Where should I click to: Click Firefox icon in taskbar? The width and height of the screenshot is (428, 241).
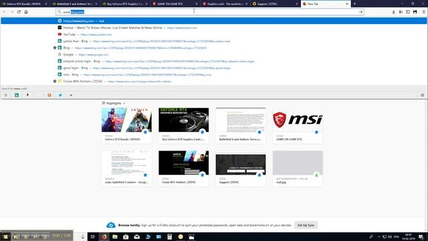coord(104,236)
